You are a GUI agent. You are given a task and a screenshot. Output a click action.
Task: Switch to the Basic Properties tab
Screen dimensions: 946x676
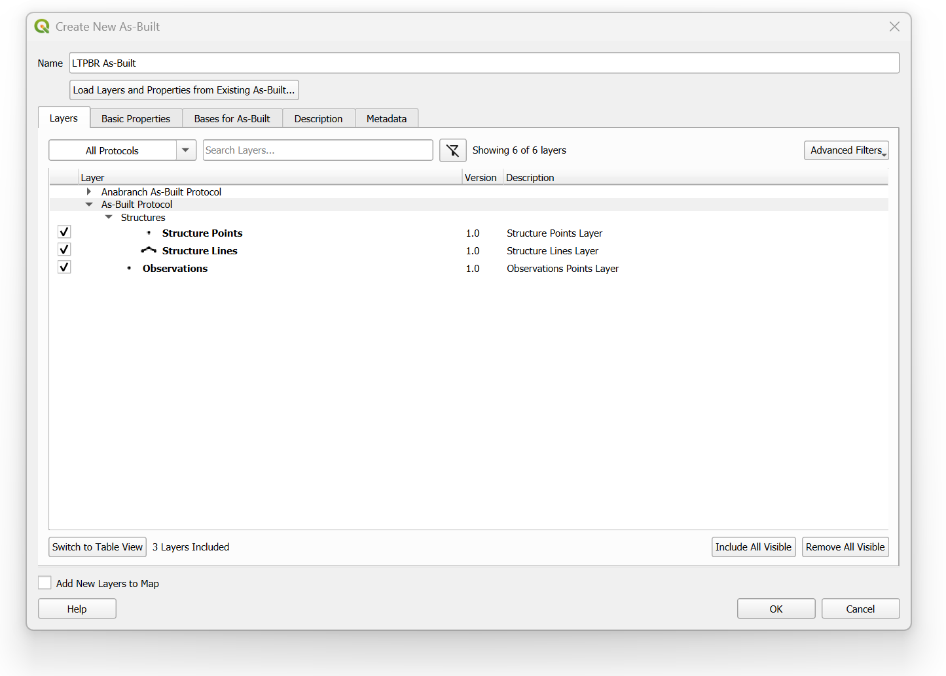pyautogui.click(x=136, y=118)
